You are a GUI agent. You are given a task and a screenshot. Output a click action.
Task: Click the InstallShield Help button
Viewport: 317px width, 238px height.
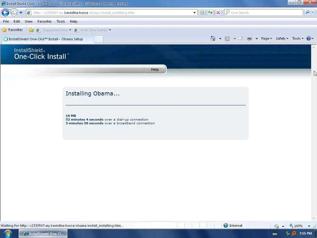(x=155, y=69)
